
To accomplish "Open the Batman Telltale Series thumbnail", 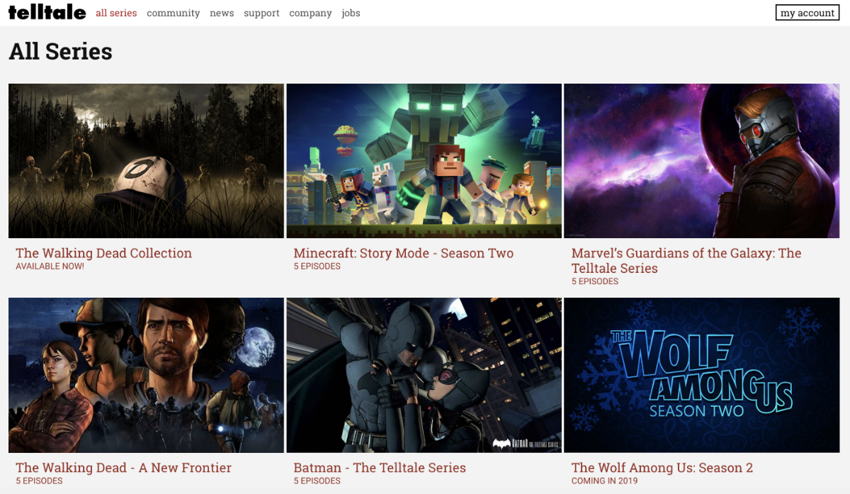I will [424, 375].
